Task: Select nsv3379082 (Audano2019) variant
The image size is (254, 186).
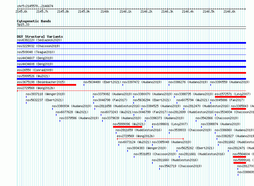Action: tap(112, 94)
